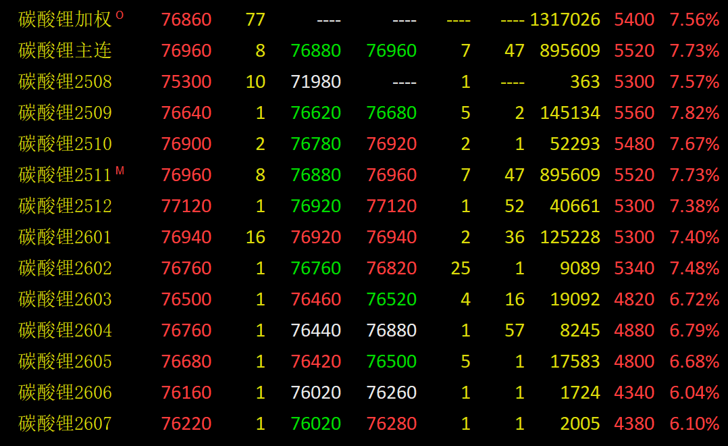Select the 碳酸锂2602 contract name
Image resolution: width=728 pixels, height=446 pixels.
click(x=65, y=268)
